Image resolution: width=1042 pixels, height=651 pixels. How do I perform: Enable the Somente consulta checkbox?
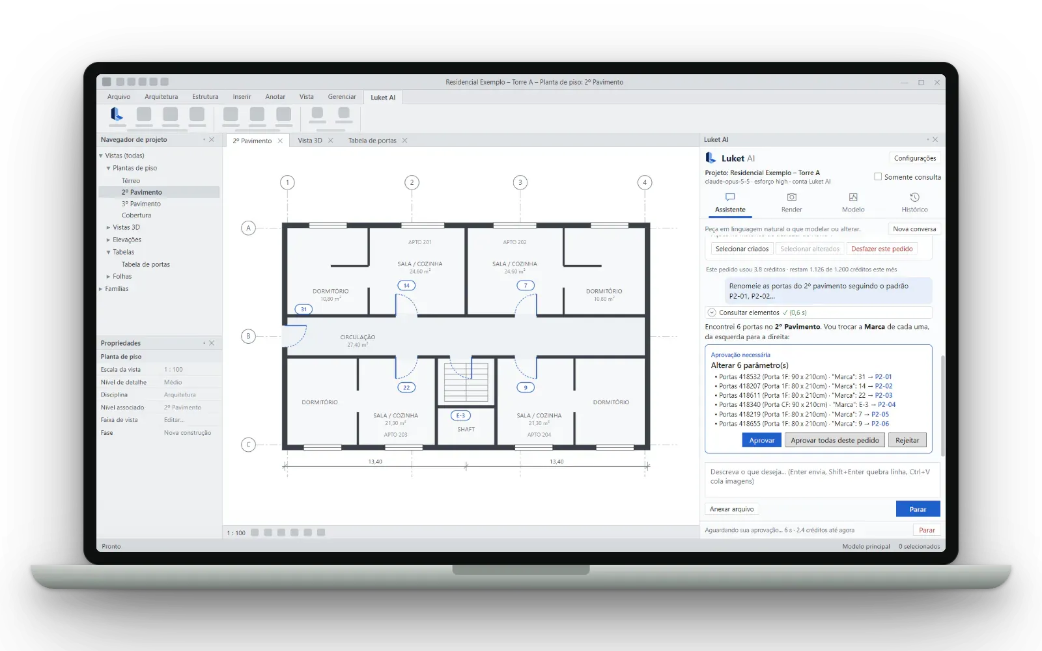tap(878, 176)
